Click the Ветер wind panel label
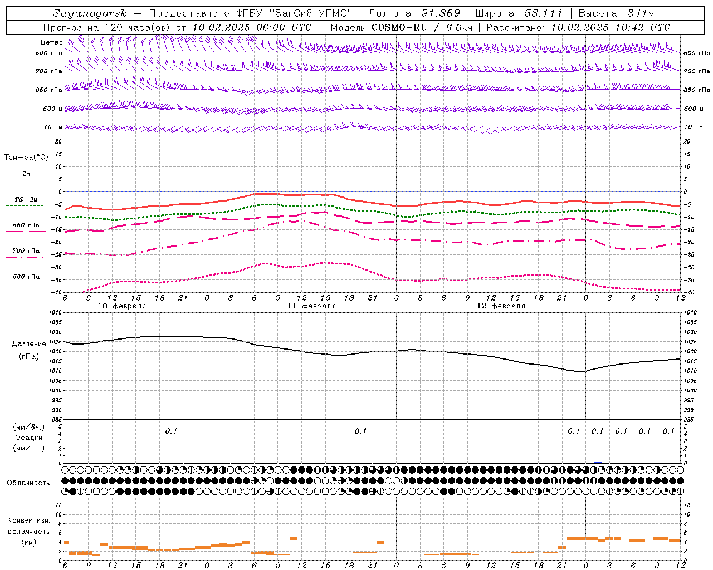Viewport: 713px width, 570px height. click(x=51, y=42)
